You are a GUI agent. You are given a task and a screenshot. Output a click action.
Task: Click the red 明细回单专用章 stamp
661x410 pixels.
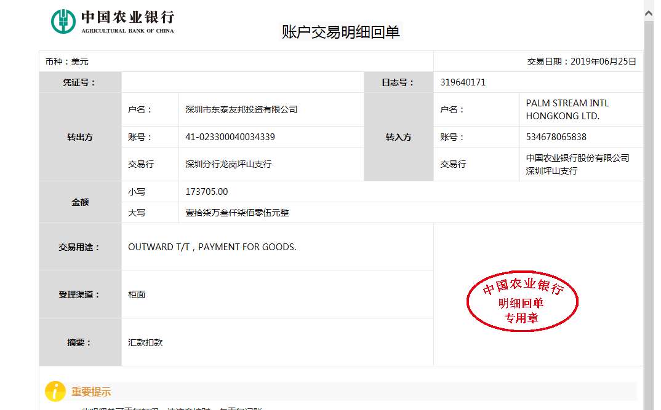523,301
